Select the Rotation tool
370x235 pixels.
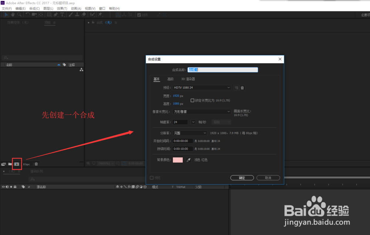pyautogui.click(x=28, y=15)
